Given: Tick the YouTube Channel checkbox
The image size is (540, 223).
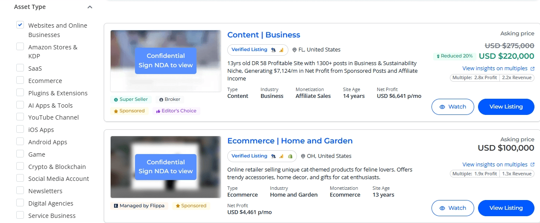Looking at the screenshot, I should (x=20, y=117).
